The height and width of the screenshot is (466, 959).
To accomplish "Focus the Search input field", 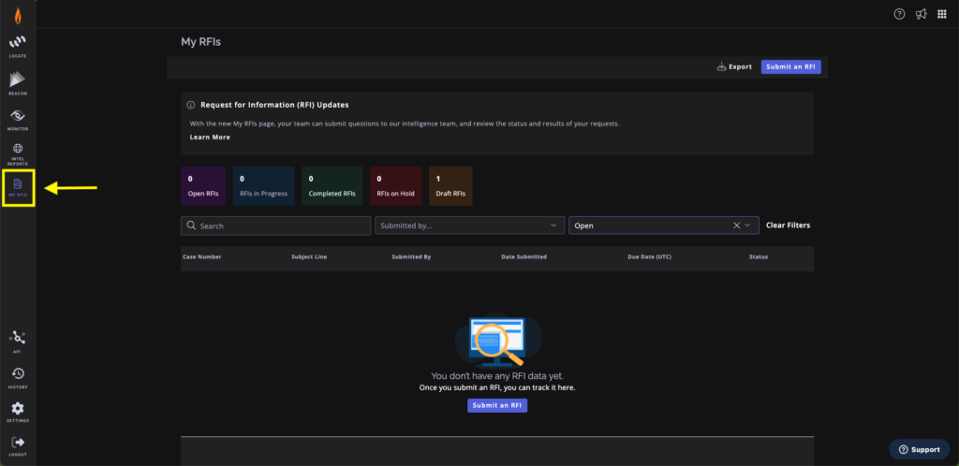I will tap(276, 226).
